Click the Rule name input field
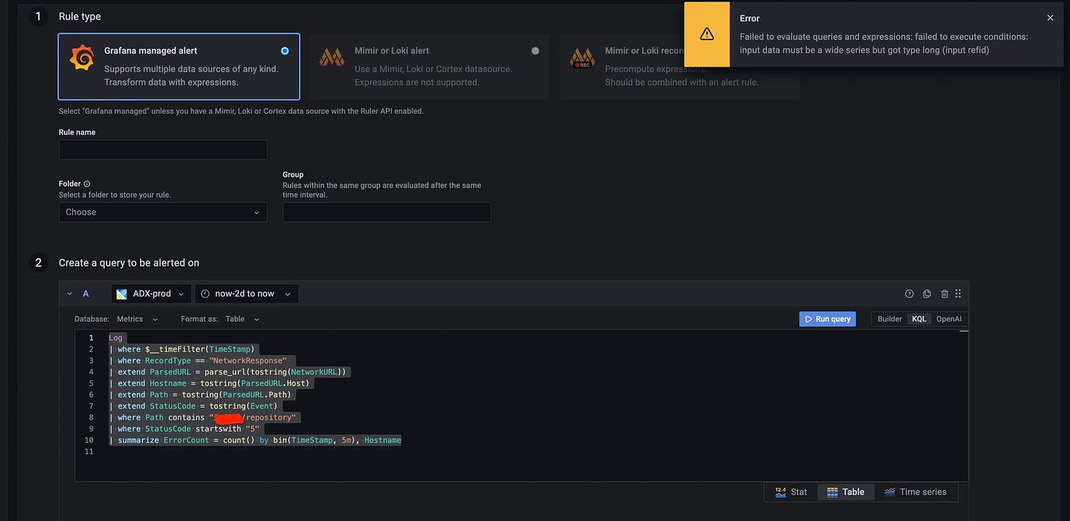This screenshot has height=521, width=1070. pos(163,149)
